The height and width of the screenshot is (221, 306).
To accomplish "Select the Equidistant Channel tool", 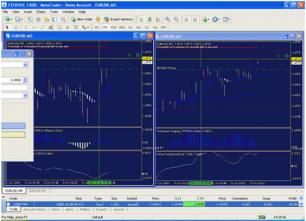I will coord(51,27).
